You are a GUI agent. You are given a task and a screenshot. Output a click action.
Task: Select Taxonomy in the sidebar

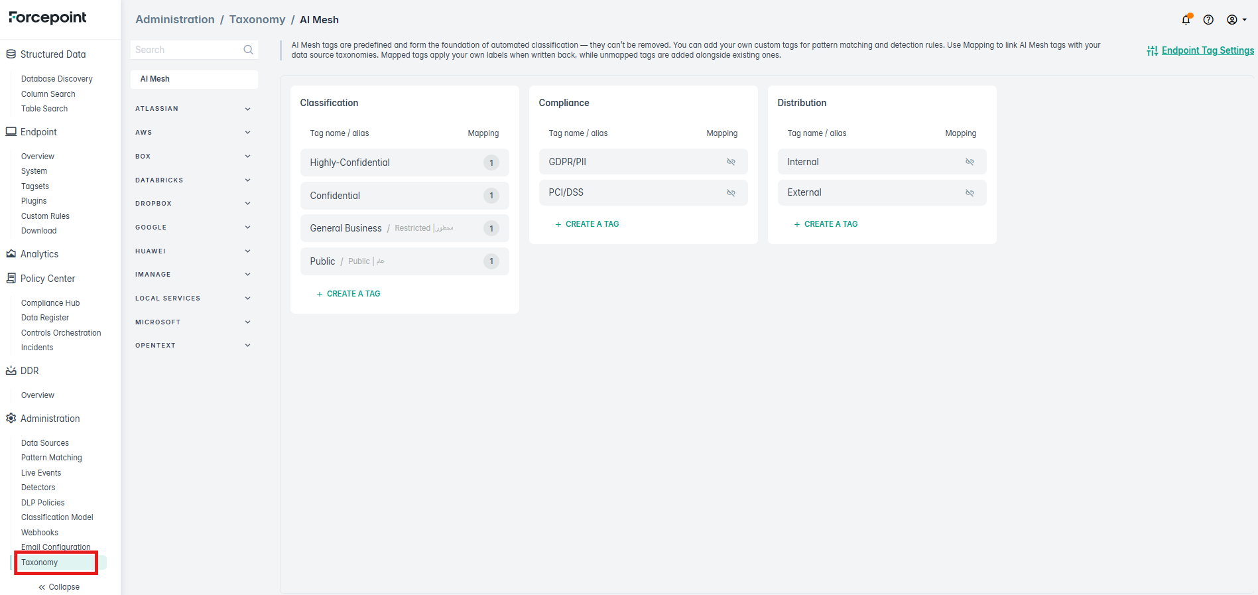(40, 562)
